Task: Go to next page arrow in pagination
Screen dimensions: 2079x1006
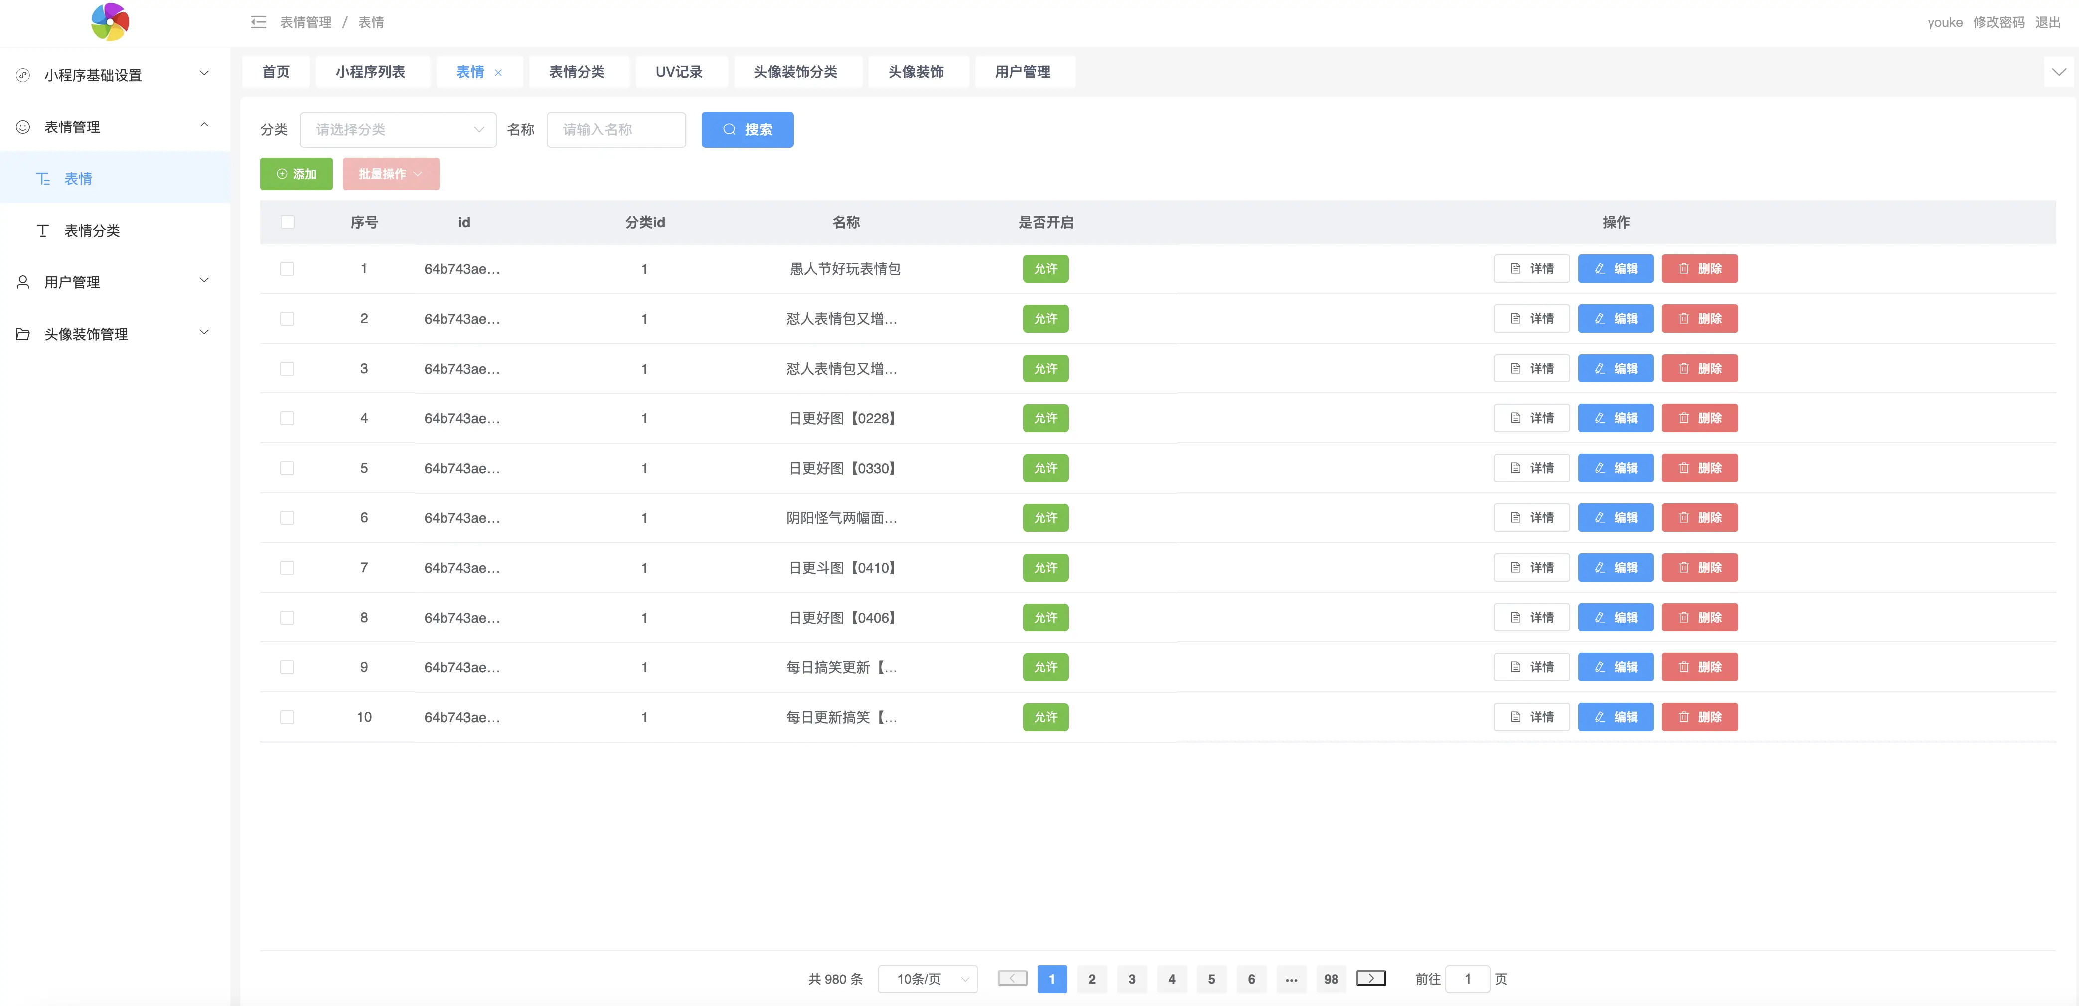Action: tap(1370, 978)
